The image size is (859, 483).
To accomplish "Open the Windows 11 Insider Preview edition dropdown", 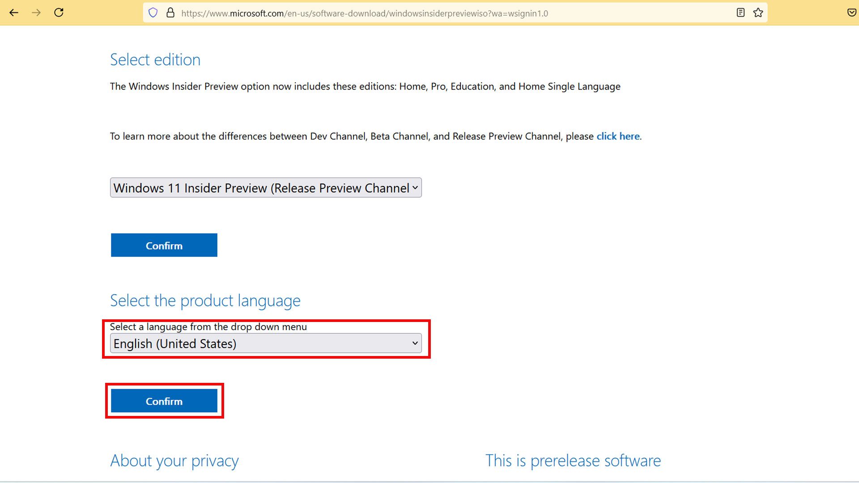I will (x=266, y=188).
